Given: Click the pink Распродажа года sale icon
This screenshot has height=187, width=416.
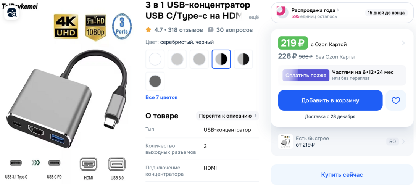Looking at the screenshot, I should 282,12.
